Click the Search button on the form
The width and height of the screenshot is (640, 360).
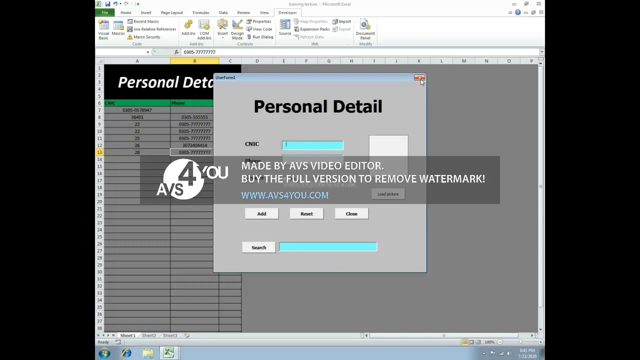pos(259,247)
